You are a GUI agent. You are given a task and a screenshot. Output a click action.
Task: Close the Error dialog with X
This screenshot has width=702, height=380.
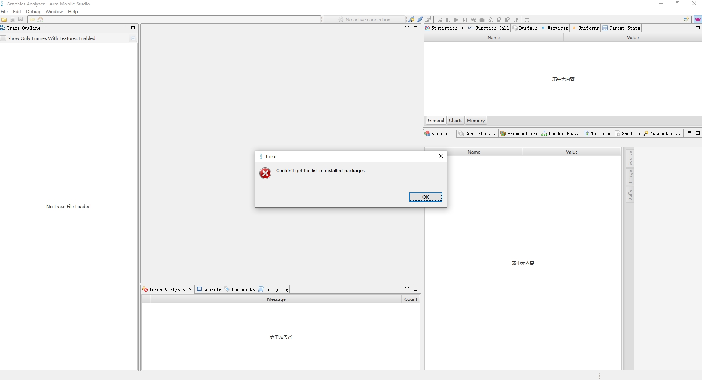tap(441, 156)
